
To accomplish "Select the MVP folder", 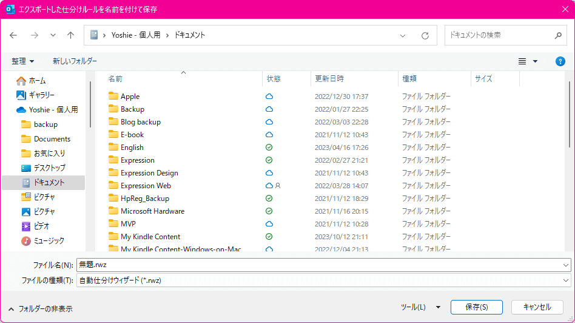I will click(x=128, y=224).
